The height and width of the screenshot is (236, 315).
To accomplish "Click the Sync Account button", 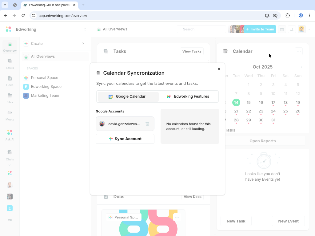I will (x=125, y=139).
